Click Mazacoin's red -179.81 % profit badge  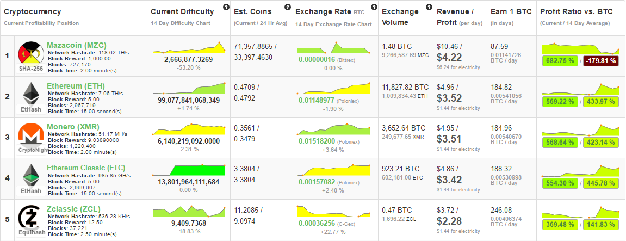602,61
